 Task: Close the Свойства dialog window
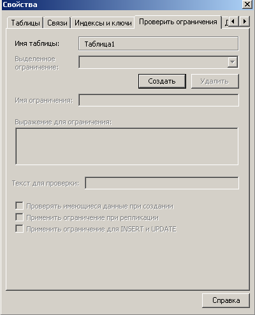pyautogui.click(x=247, y=4)
